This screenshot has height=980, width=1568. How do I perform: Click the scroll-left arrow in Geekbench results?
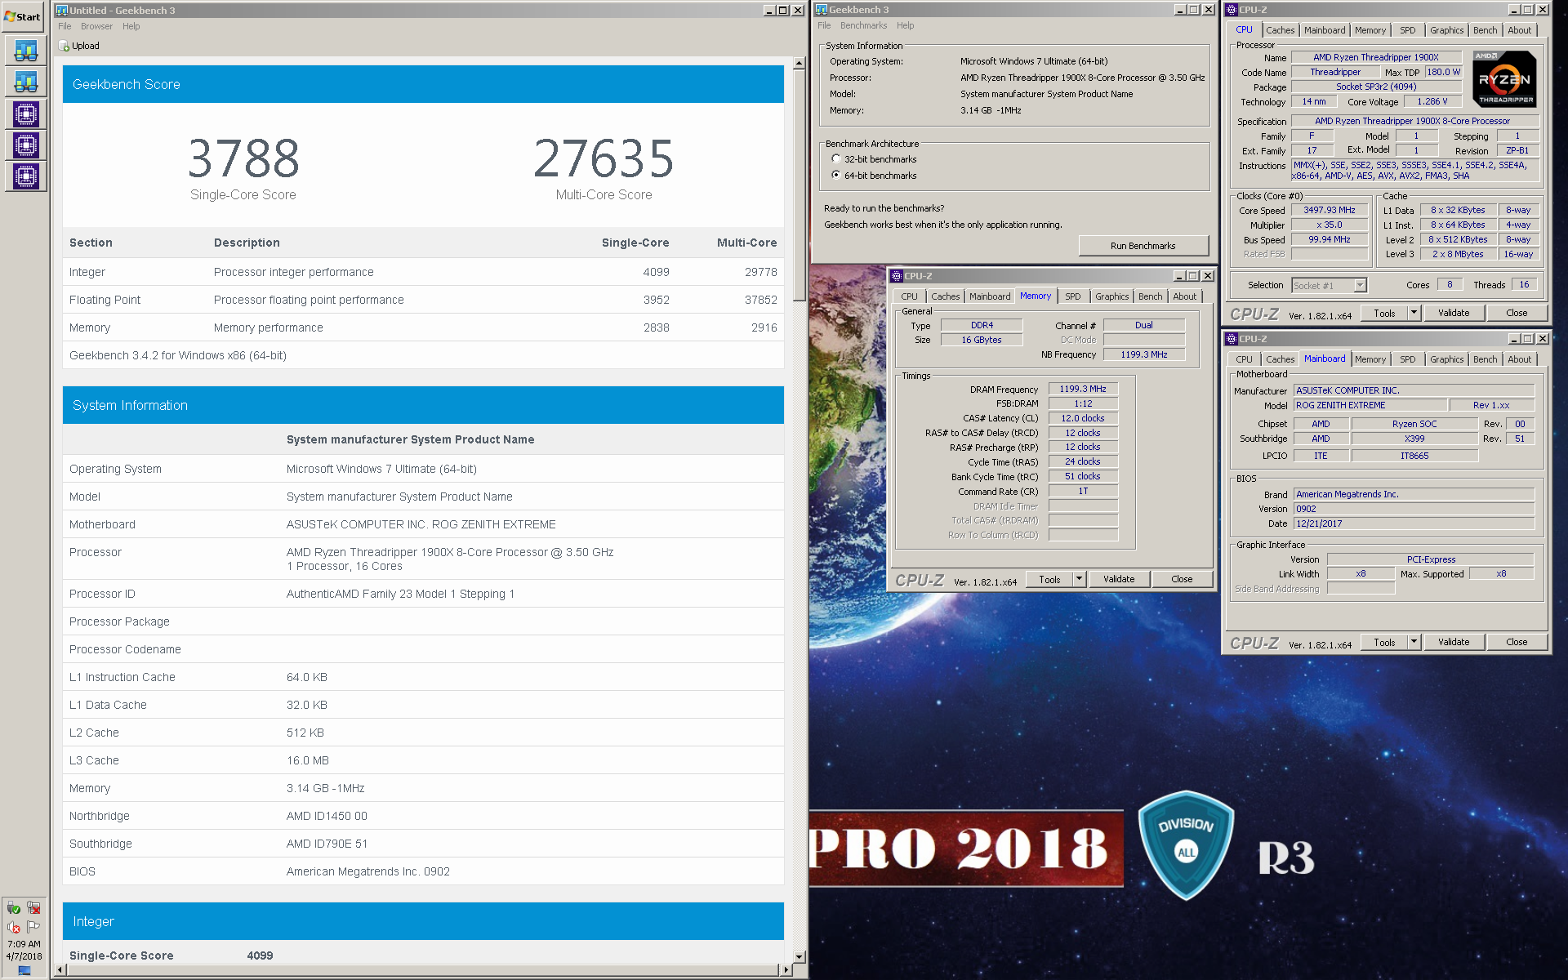pyautogui.click(x=58, y=969)
